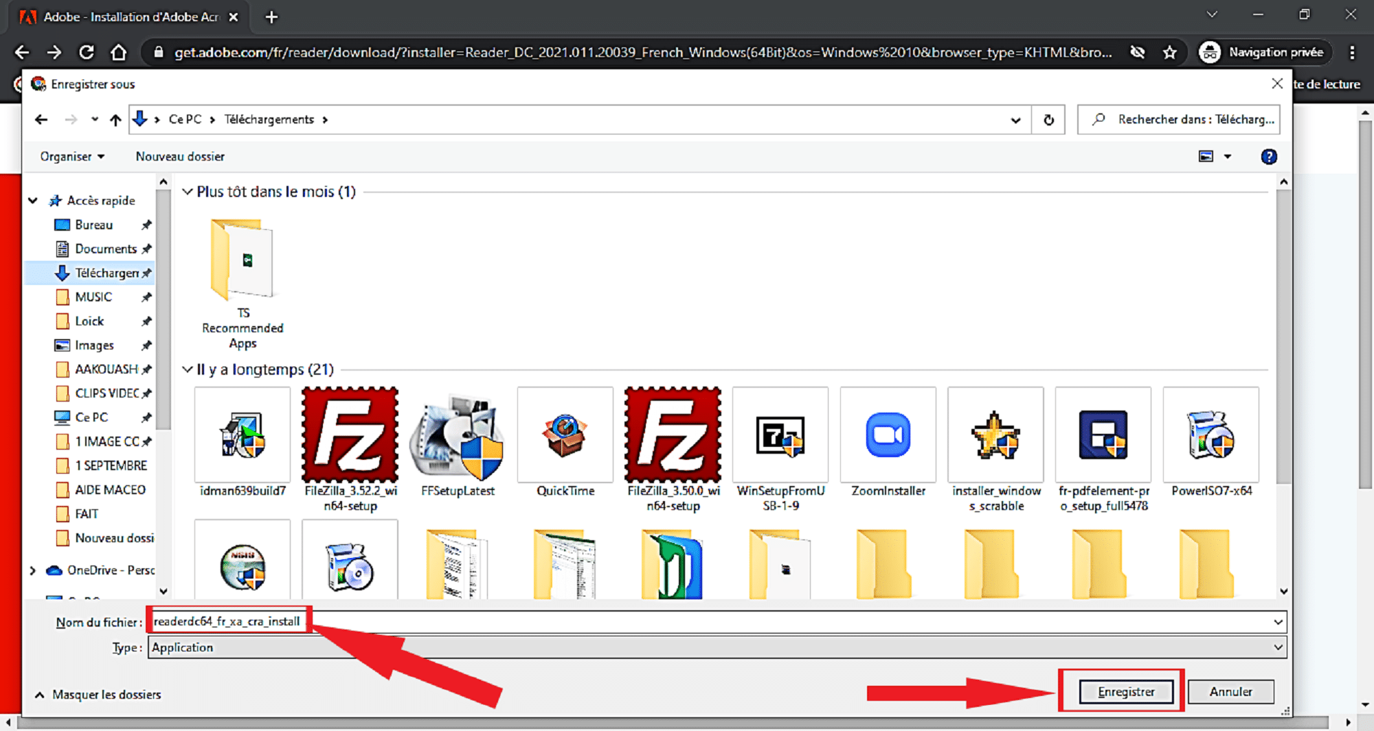
Task: Select the QuickTime installer file
Action: click(565, 443)
